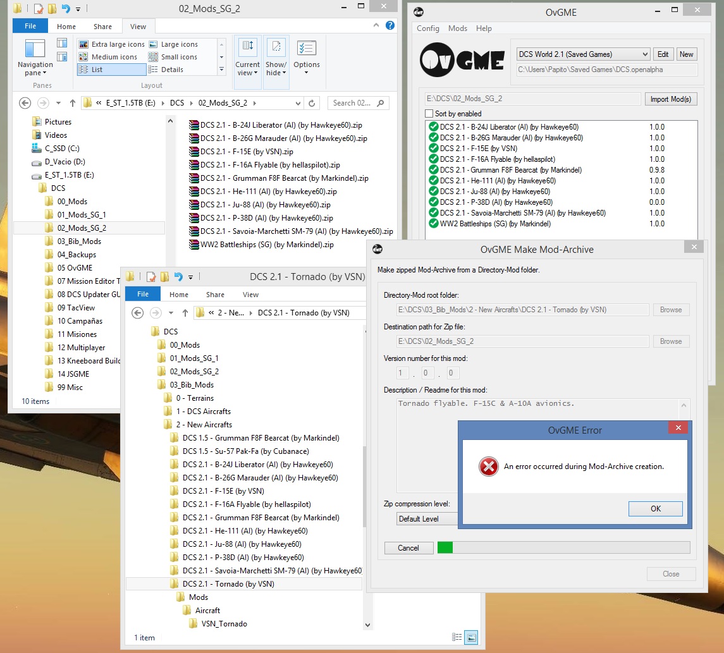Click the archive icon of F-15E zip

[194, 151]
